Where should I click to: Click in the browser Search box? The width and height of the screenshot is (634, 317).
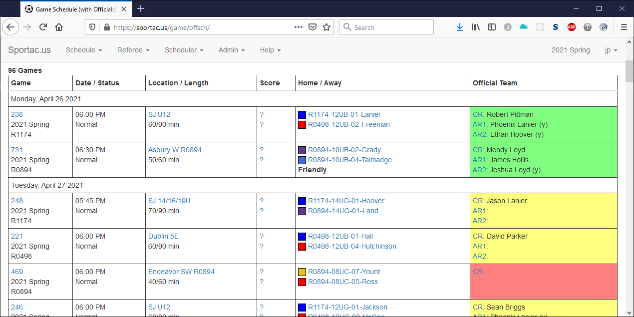click(x=386, y=27)
